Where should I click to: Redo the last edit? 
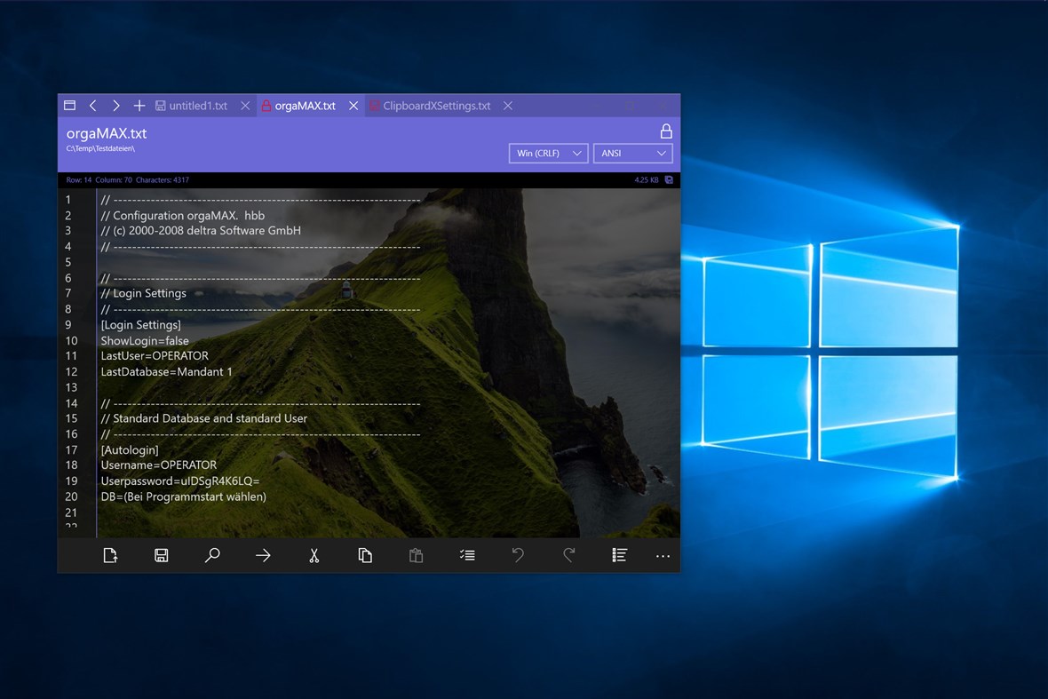click(x=569, y=555)
